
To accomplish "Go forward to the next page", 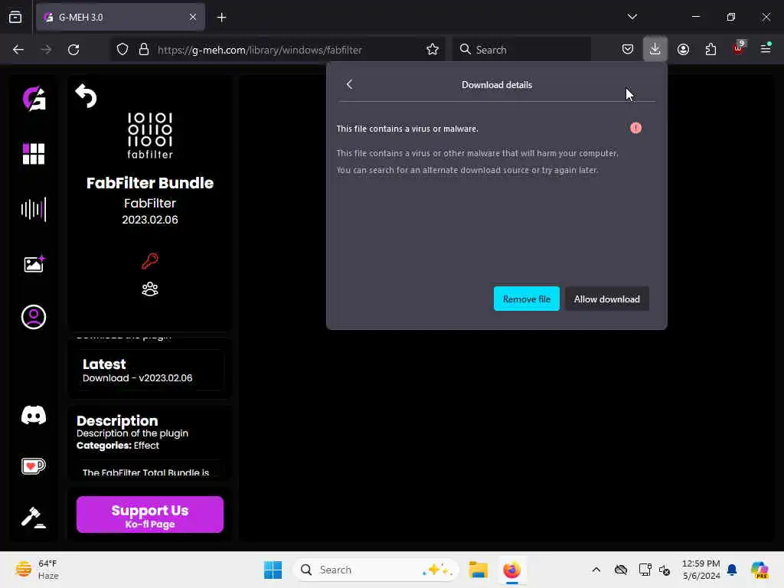I will 46,50.
